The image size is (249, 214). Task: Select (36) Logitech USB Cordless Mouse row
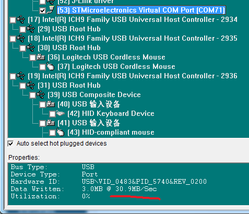[106, 57]
